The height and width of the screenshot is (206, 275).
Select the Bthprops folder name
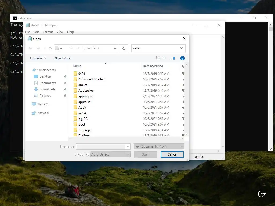[x=85, y=130]
